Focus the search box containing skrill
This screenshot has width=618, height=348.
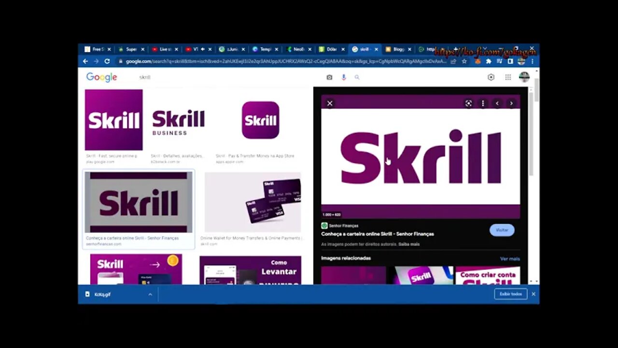point(227,77)
